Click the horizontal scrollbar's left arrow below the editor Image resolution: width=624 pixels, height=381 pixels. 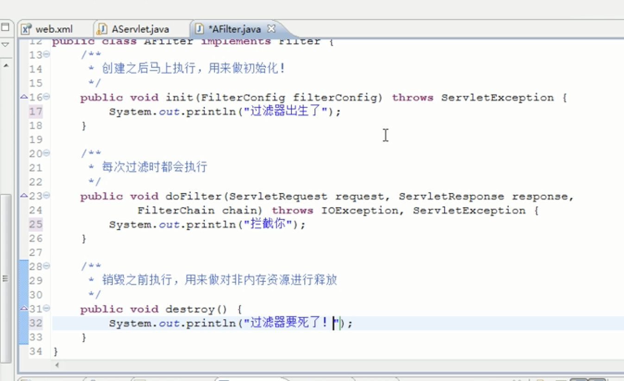pyautogui.click(x=57, y=365)
